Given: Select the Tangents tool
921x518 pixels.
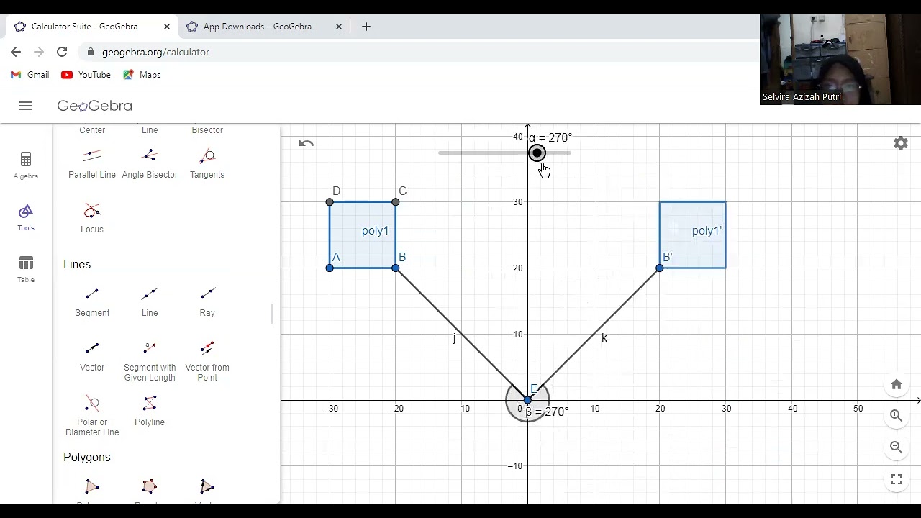Looking at the screenshot, I should pos(207,158).
